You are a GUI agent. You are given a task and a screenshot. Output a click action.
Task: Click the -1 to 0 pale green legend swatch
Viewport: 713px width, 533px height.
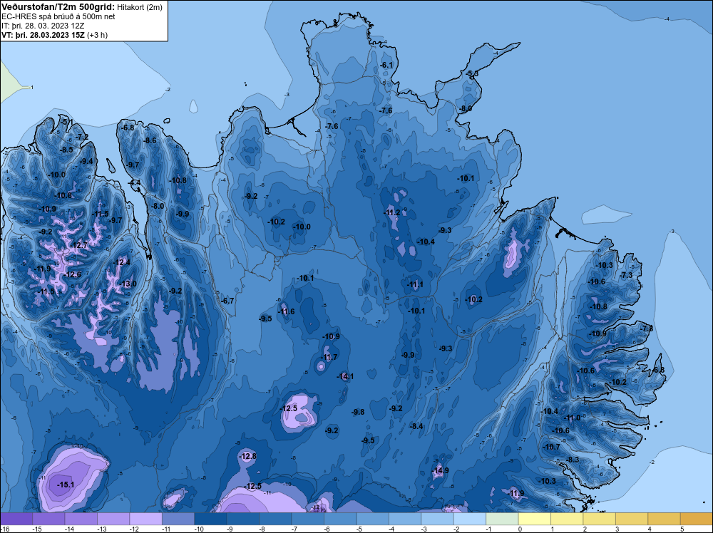tap(502, 519)
